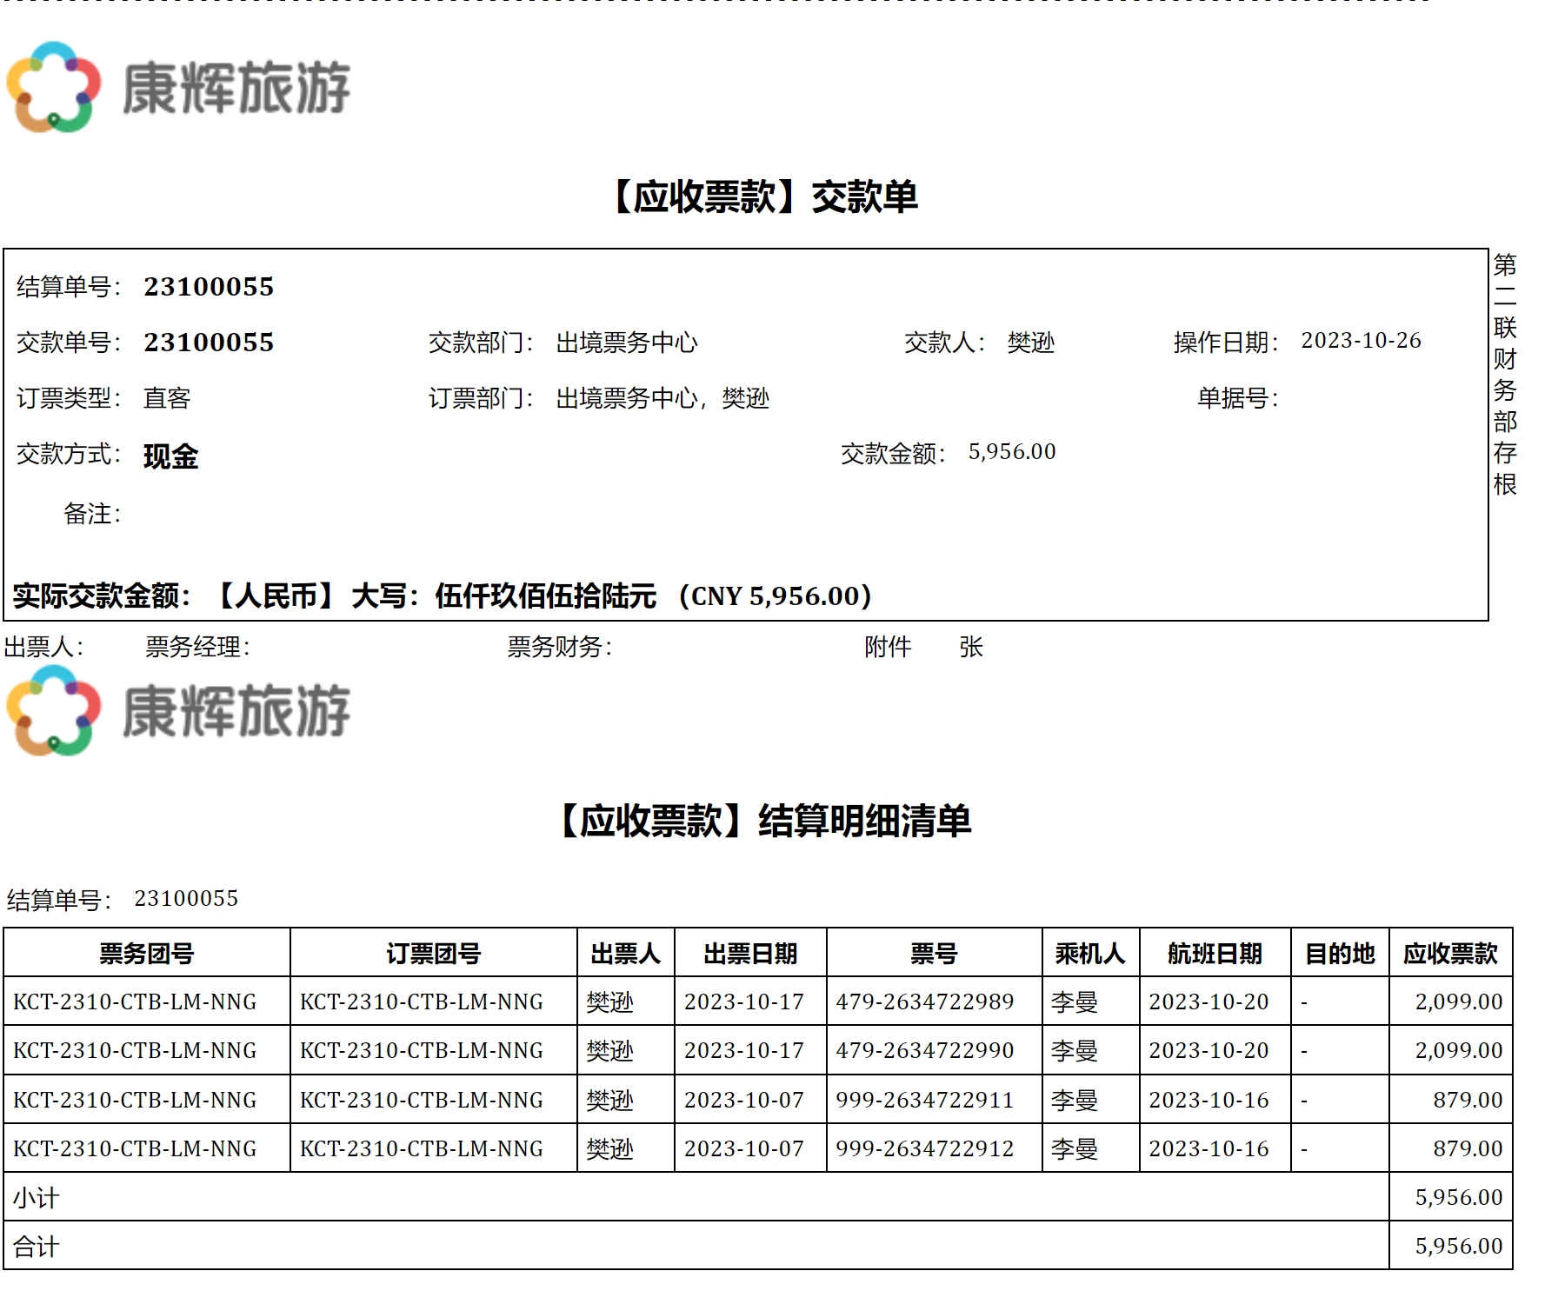
Task: Click the 交款金额 value 5,956.00
Action: [x=1012, y=452]
